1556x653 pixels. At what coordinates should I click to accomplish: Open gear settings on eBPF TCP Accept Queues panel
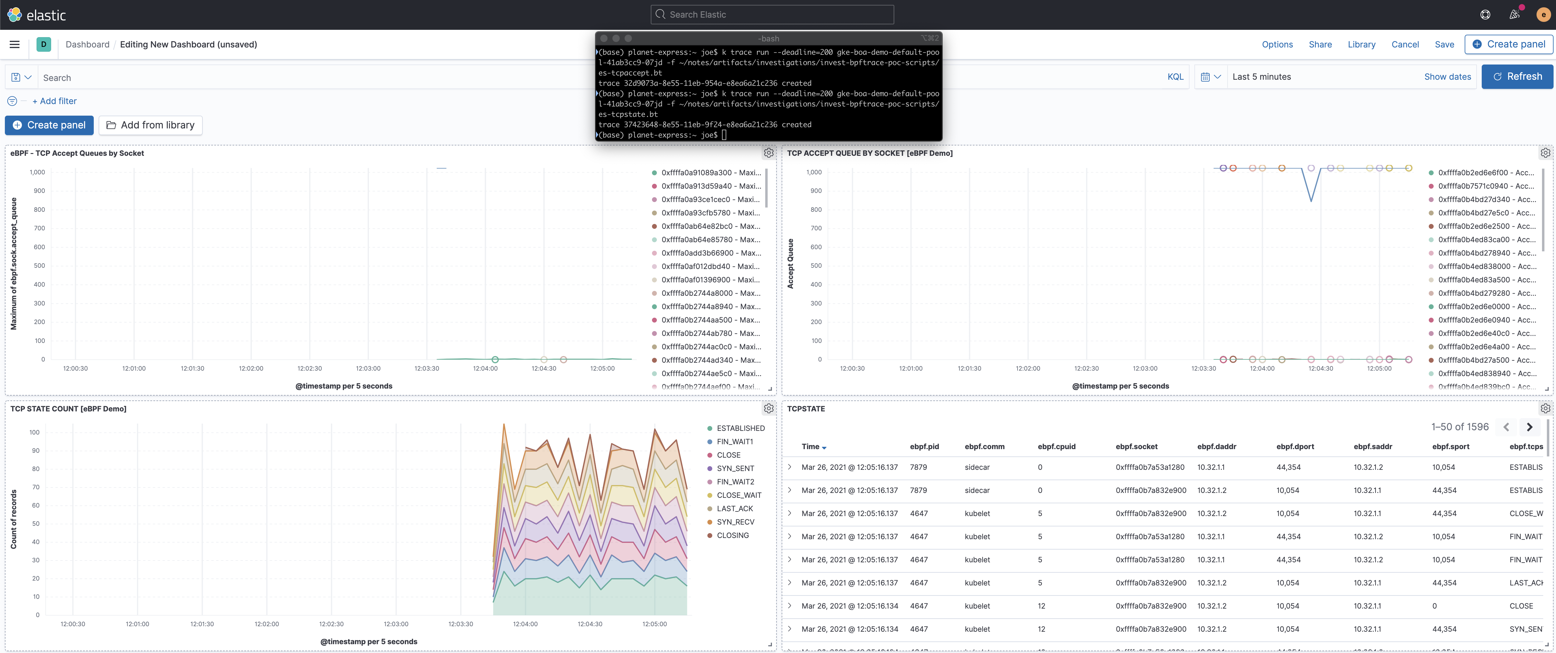[768, 153]
